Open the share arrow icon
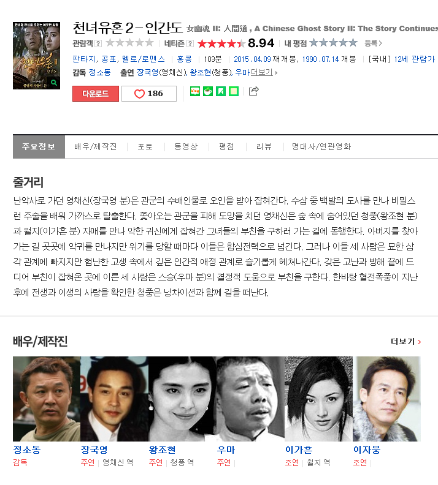This screenshot has width=438, height=485. point(254,91)
